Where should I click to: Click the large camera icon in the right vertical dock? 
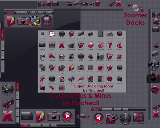[153, 78]
